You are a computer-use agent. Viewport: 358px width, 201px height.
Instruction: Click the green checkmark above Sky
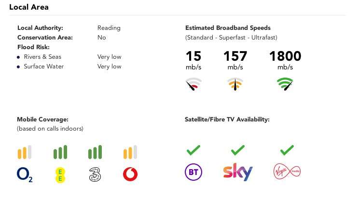(x=238, y=150)
